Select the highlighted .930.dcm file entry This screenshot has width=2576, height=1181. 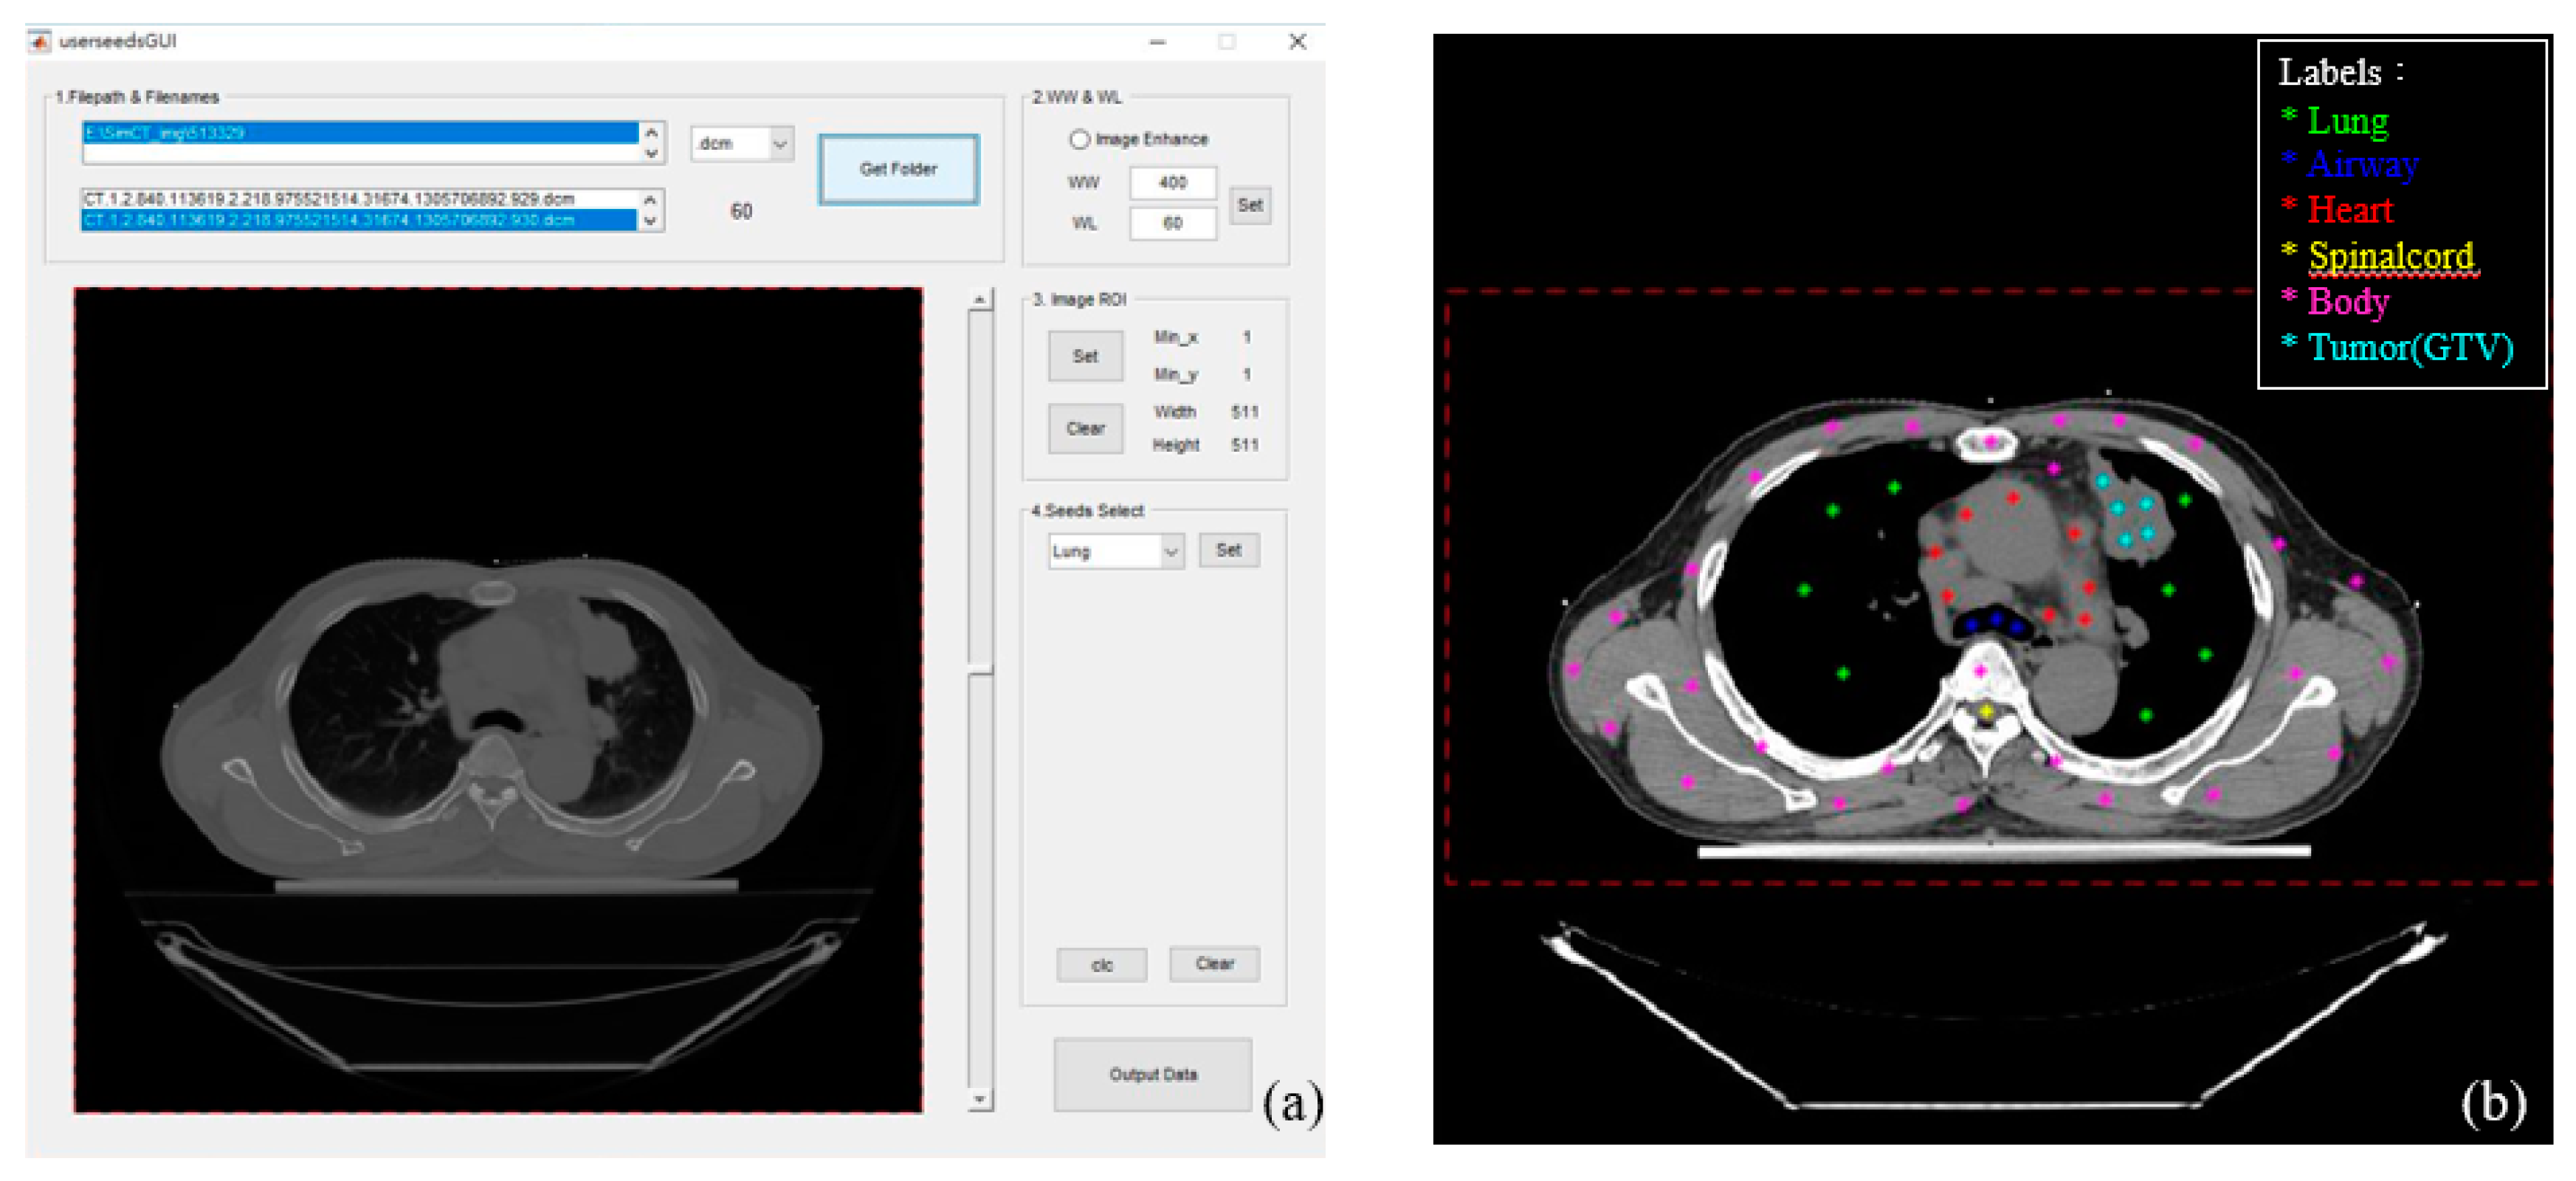pos(358,220)
